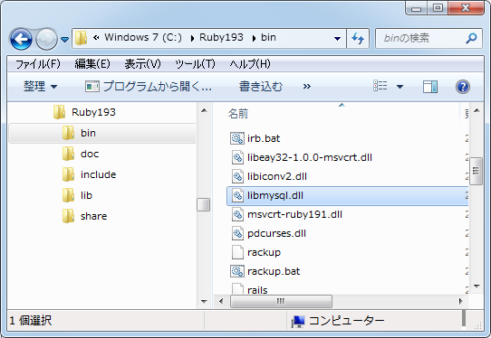Screen dimensions: 491x338
Task: Sort by the 名前 column header
Action: (x=238, y=114)
